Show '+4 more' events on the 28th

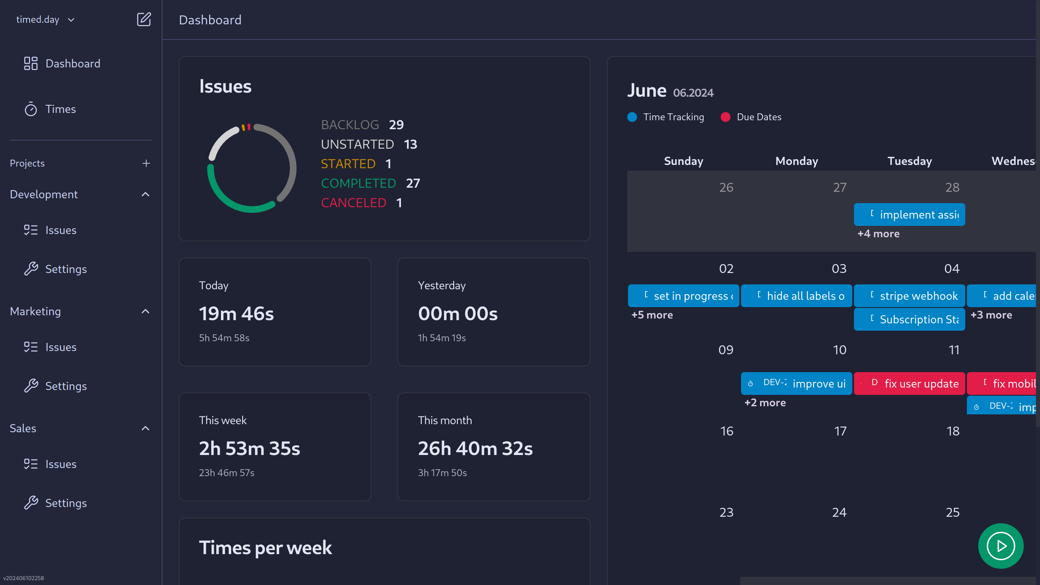click(878, 234)
